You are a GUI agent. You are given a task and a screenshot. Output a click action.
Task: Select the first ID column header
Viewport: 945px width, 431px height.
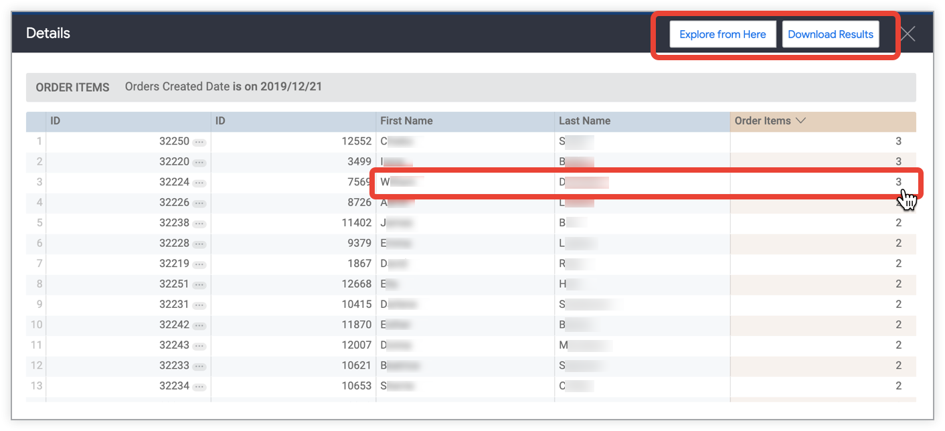pyautogui.click(x=56, y=120)
